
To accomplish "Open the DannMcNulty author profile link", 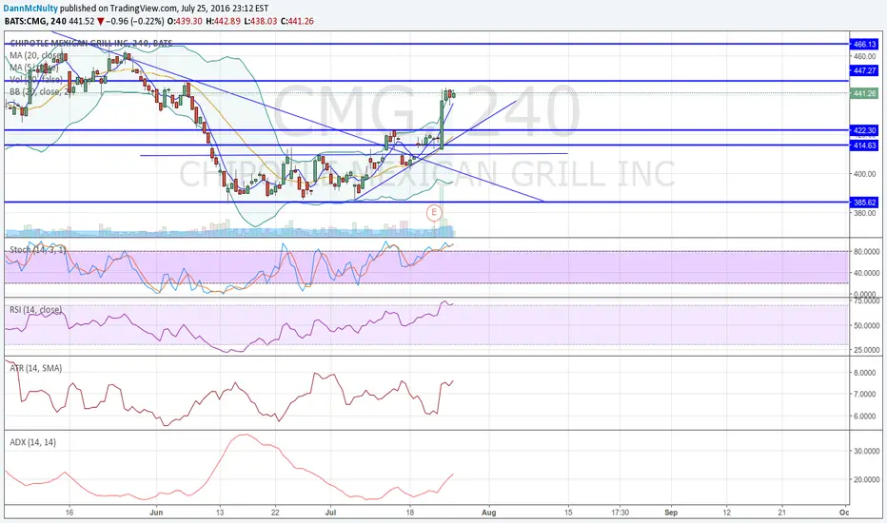I will click(30, 9).
